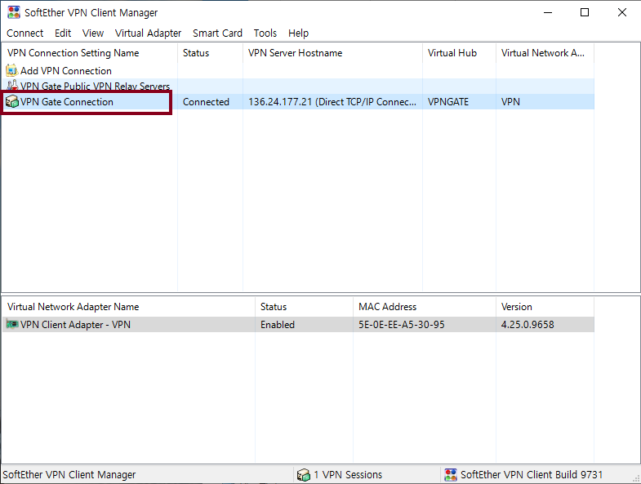
Task: Sort by Virtual Hub column header
Action: tap(459, 53)
